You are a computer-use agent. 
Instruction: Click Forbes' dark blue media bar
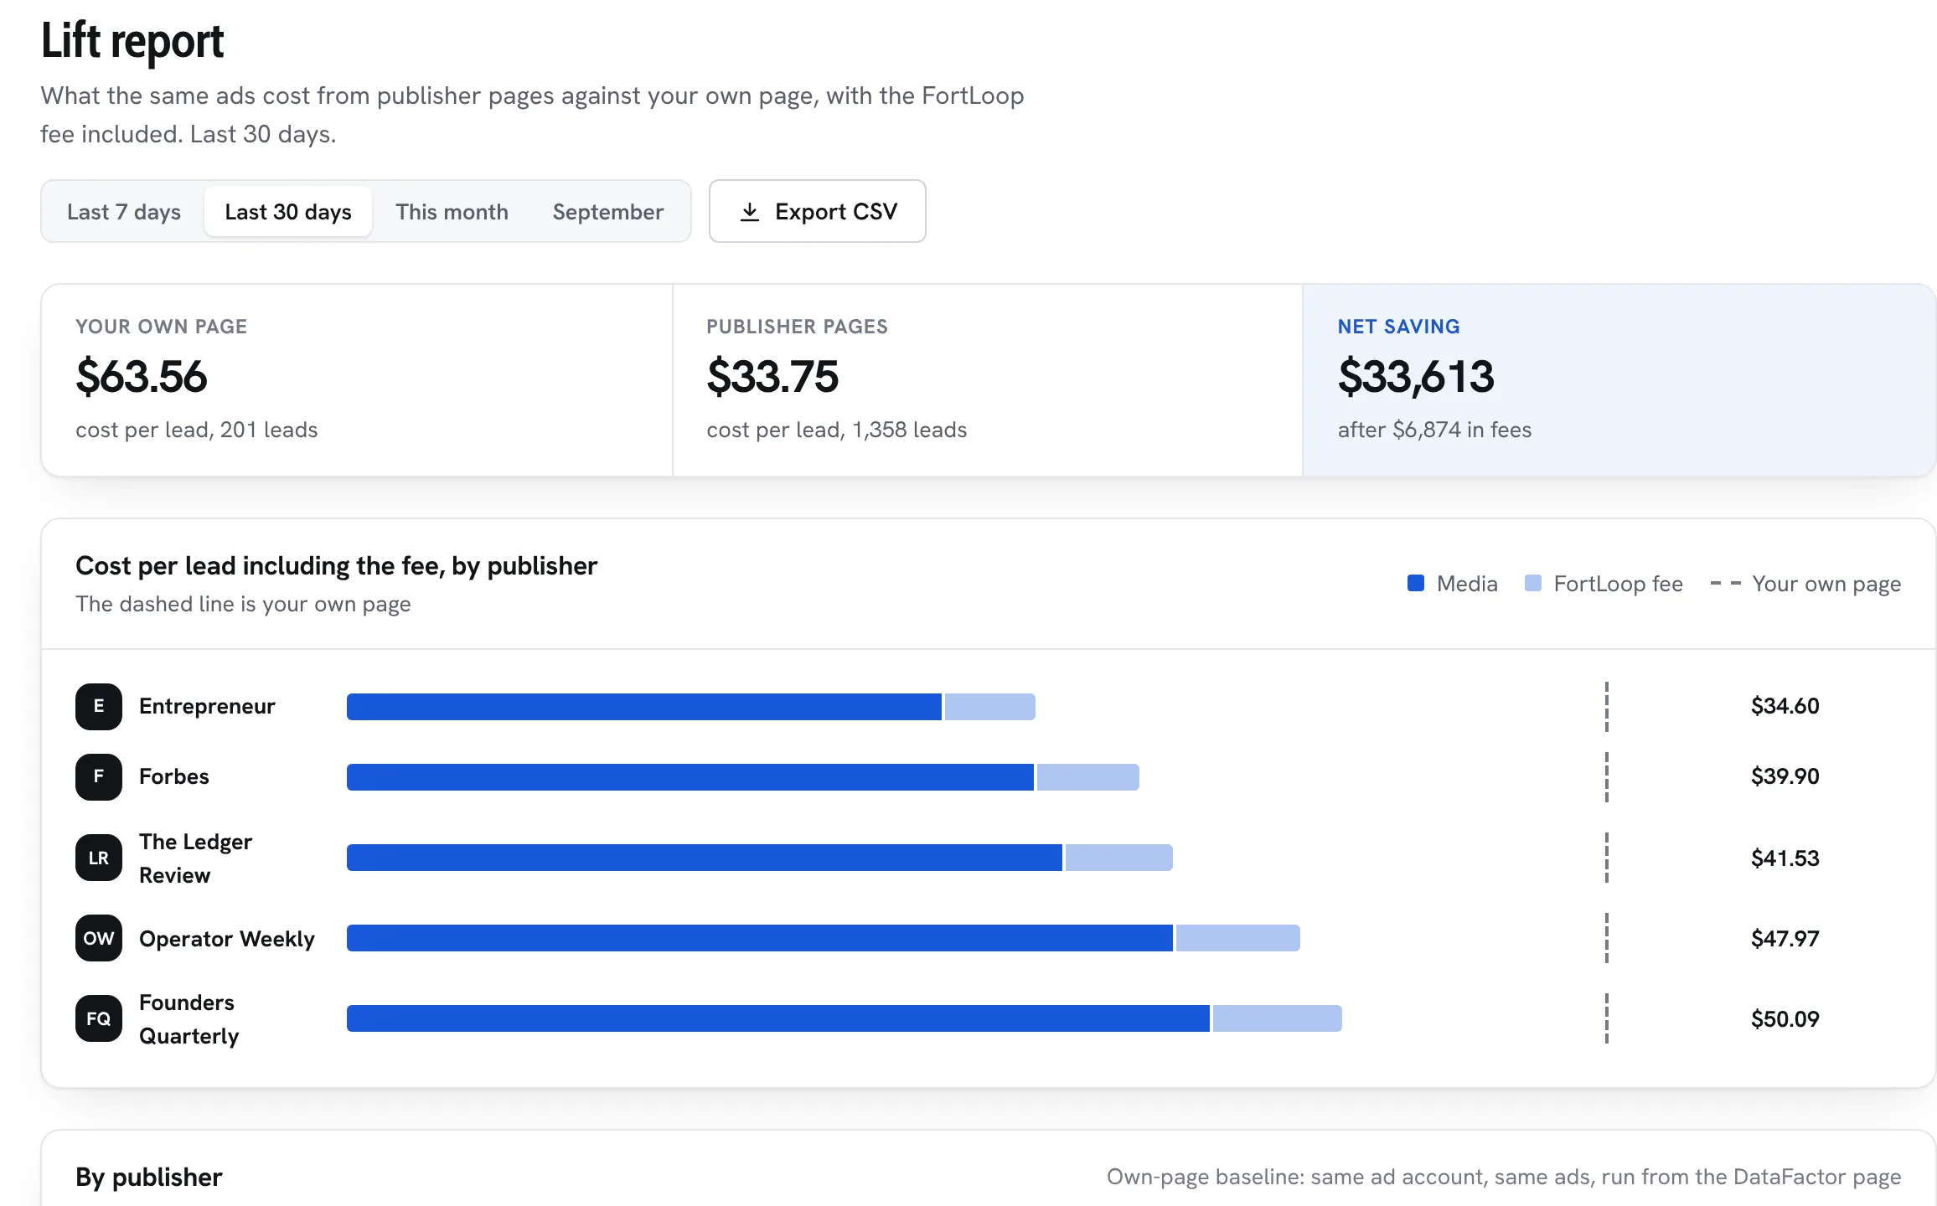coord(690,777)
